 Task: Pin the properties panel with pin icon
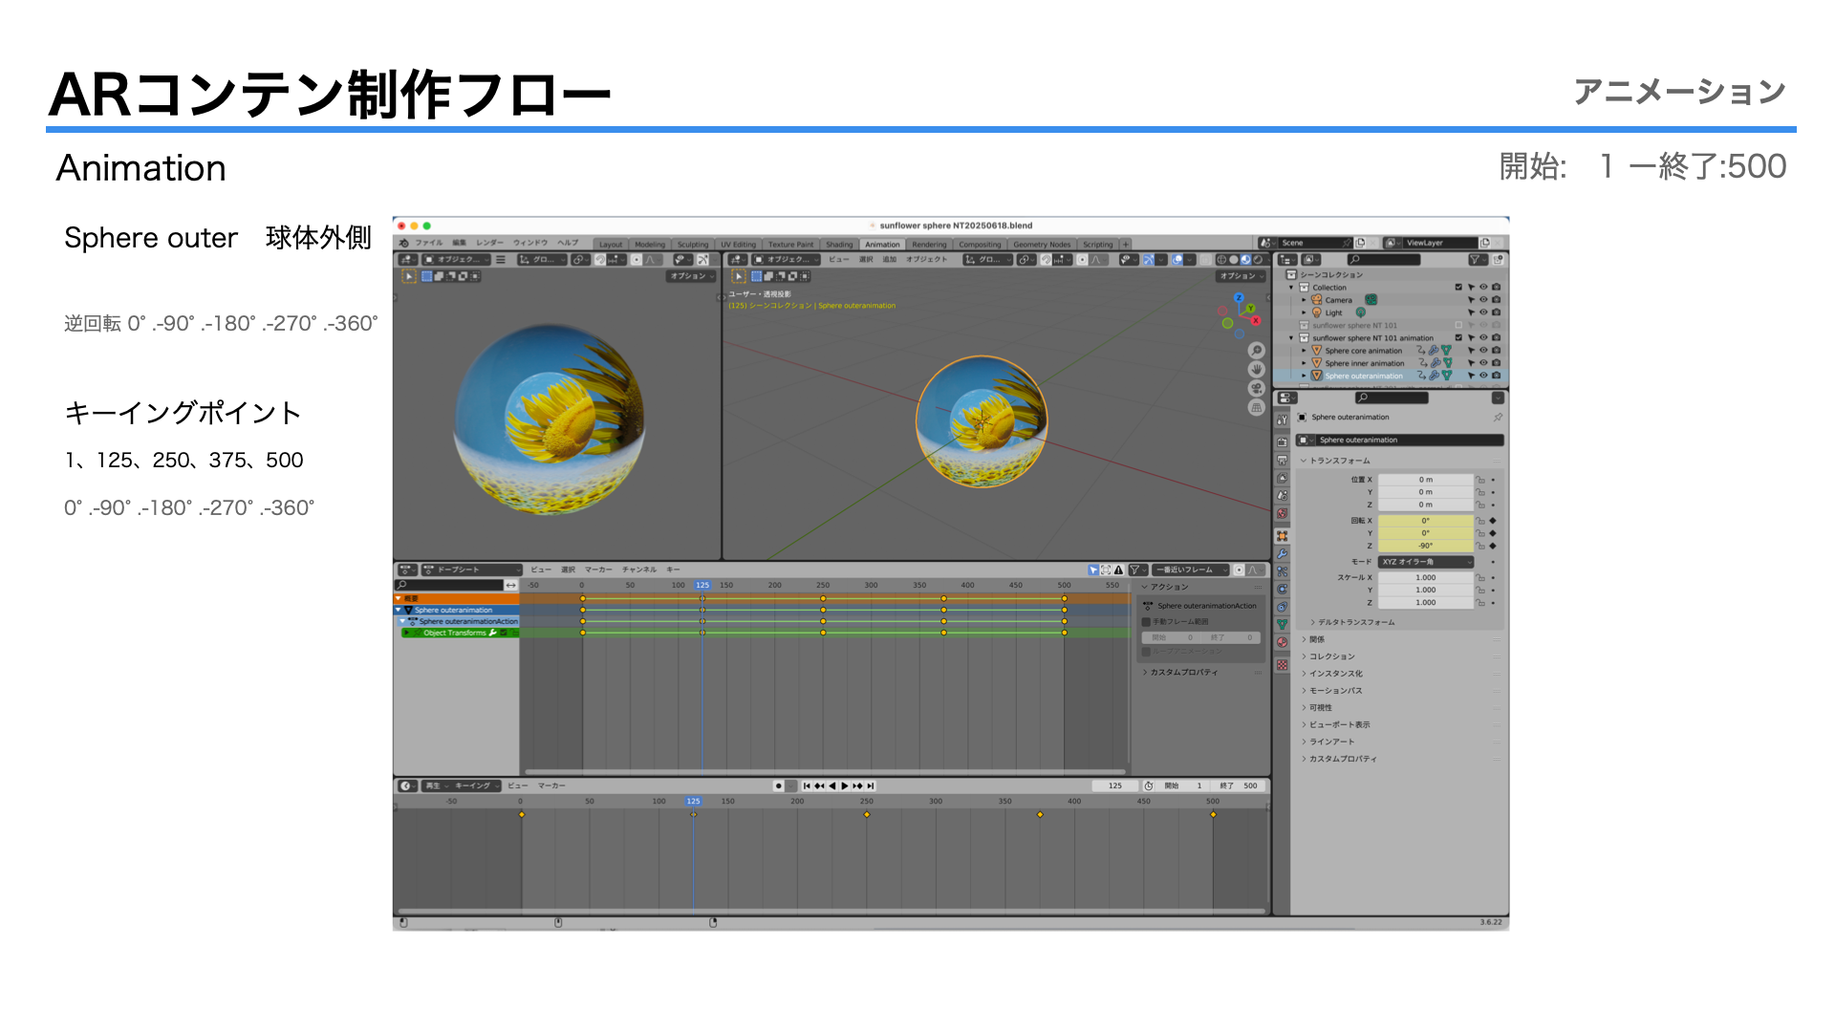(x=1498, y=418)
